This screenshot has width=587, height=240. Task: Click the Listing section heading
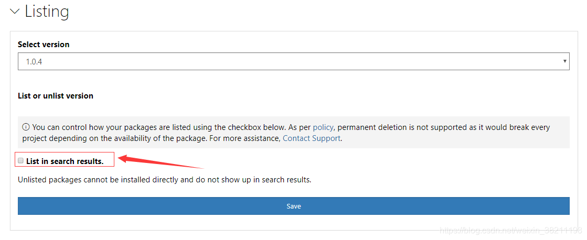point(47,11)
